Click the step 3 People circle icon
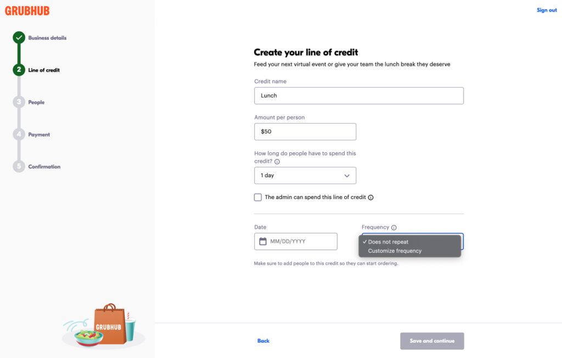Viewport: 562px width, 358px height. coord(19,102)
